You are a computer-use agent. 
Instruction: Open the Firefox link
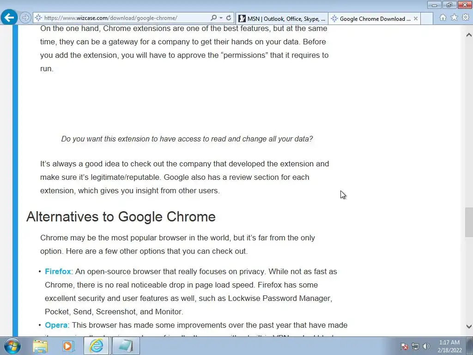pyautogui.click(x=58, y=271)
